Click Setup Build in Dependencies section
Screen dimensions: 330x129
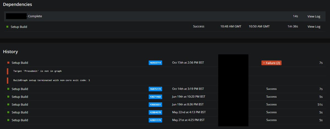coord(19,27)
